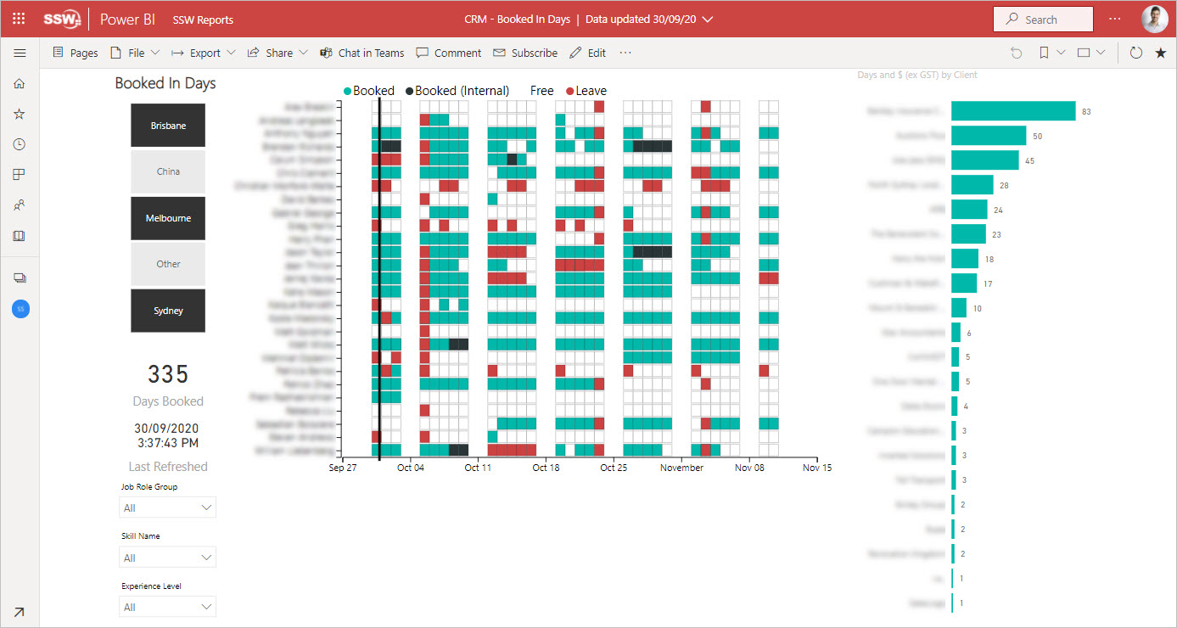Open Favorites star in left sidebar
The height and width of the screenshot is (628, 1177).
pyautogui.click(x=20, y=114)
